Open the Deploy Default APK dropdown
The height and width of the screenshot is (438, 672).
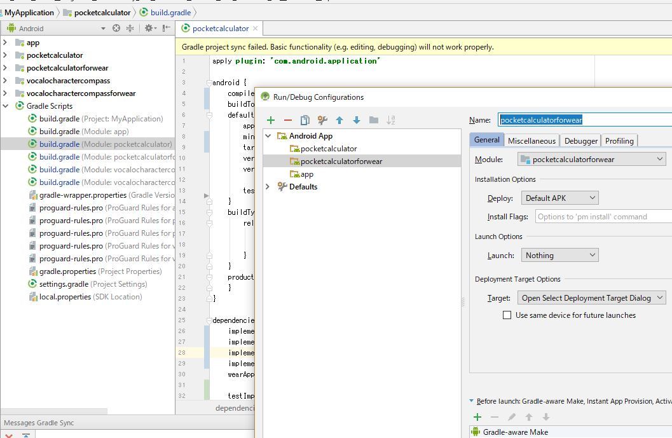tap(559, 198)
